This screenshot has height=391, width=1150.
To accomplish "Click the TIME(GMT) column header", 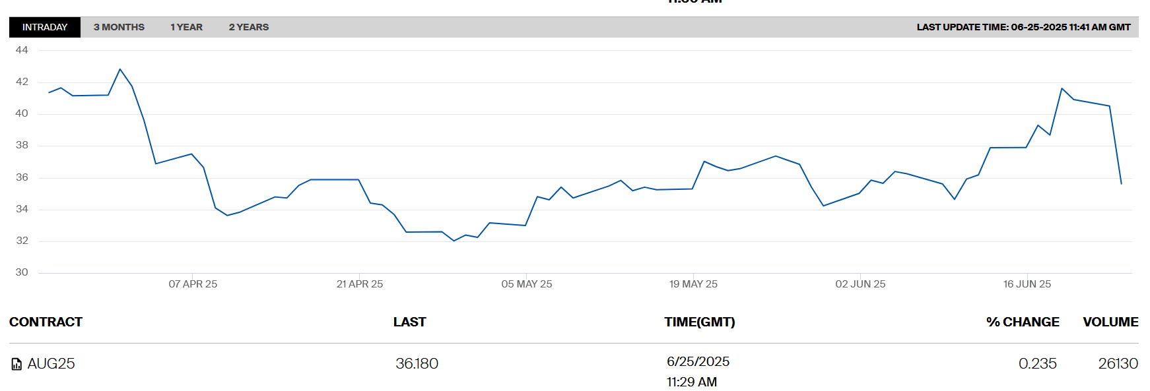I will (x=699, y=322).
